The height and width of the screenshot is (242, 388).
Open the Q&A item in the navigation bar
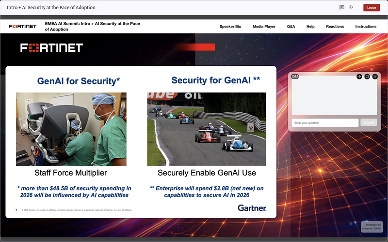pos(291,27)
